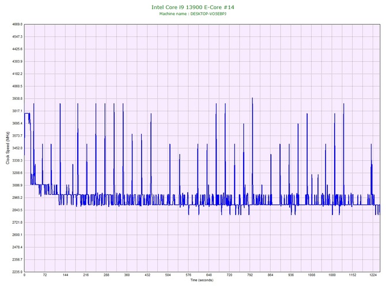This screenshot has width=386, height=290.
Task: Click the 3938.8 y-axis value
Action: (x=17, y=99)
